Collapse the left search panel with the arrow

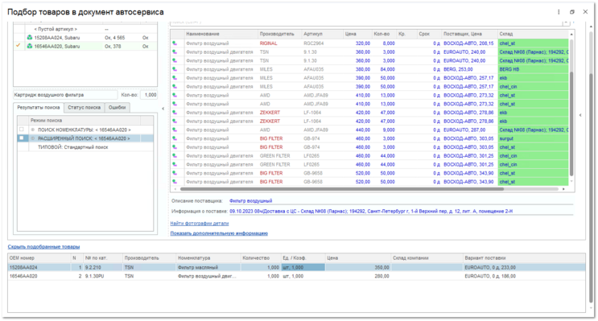(x=163, y=109)
